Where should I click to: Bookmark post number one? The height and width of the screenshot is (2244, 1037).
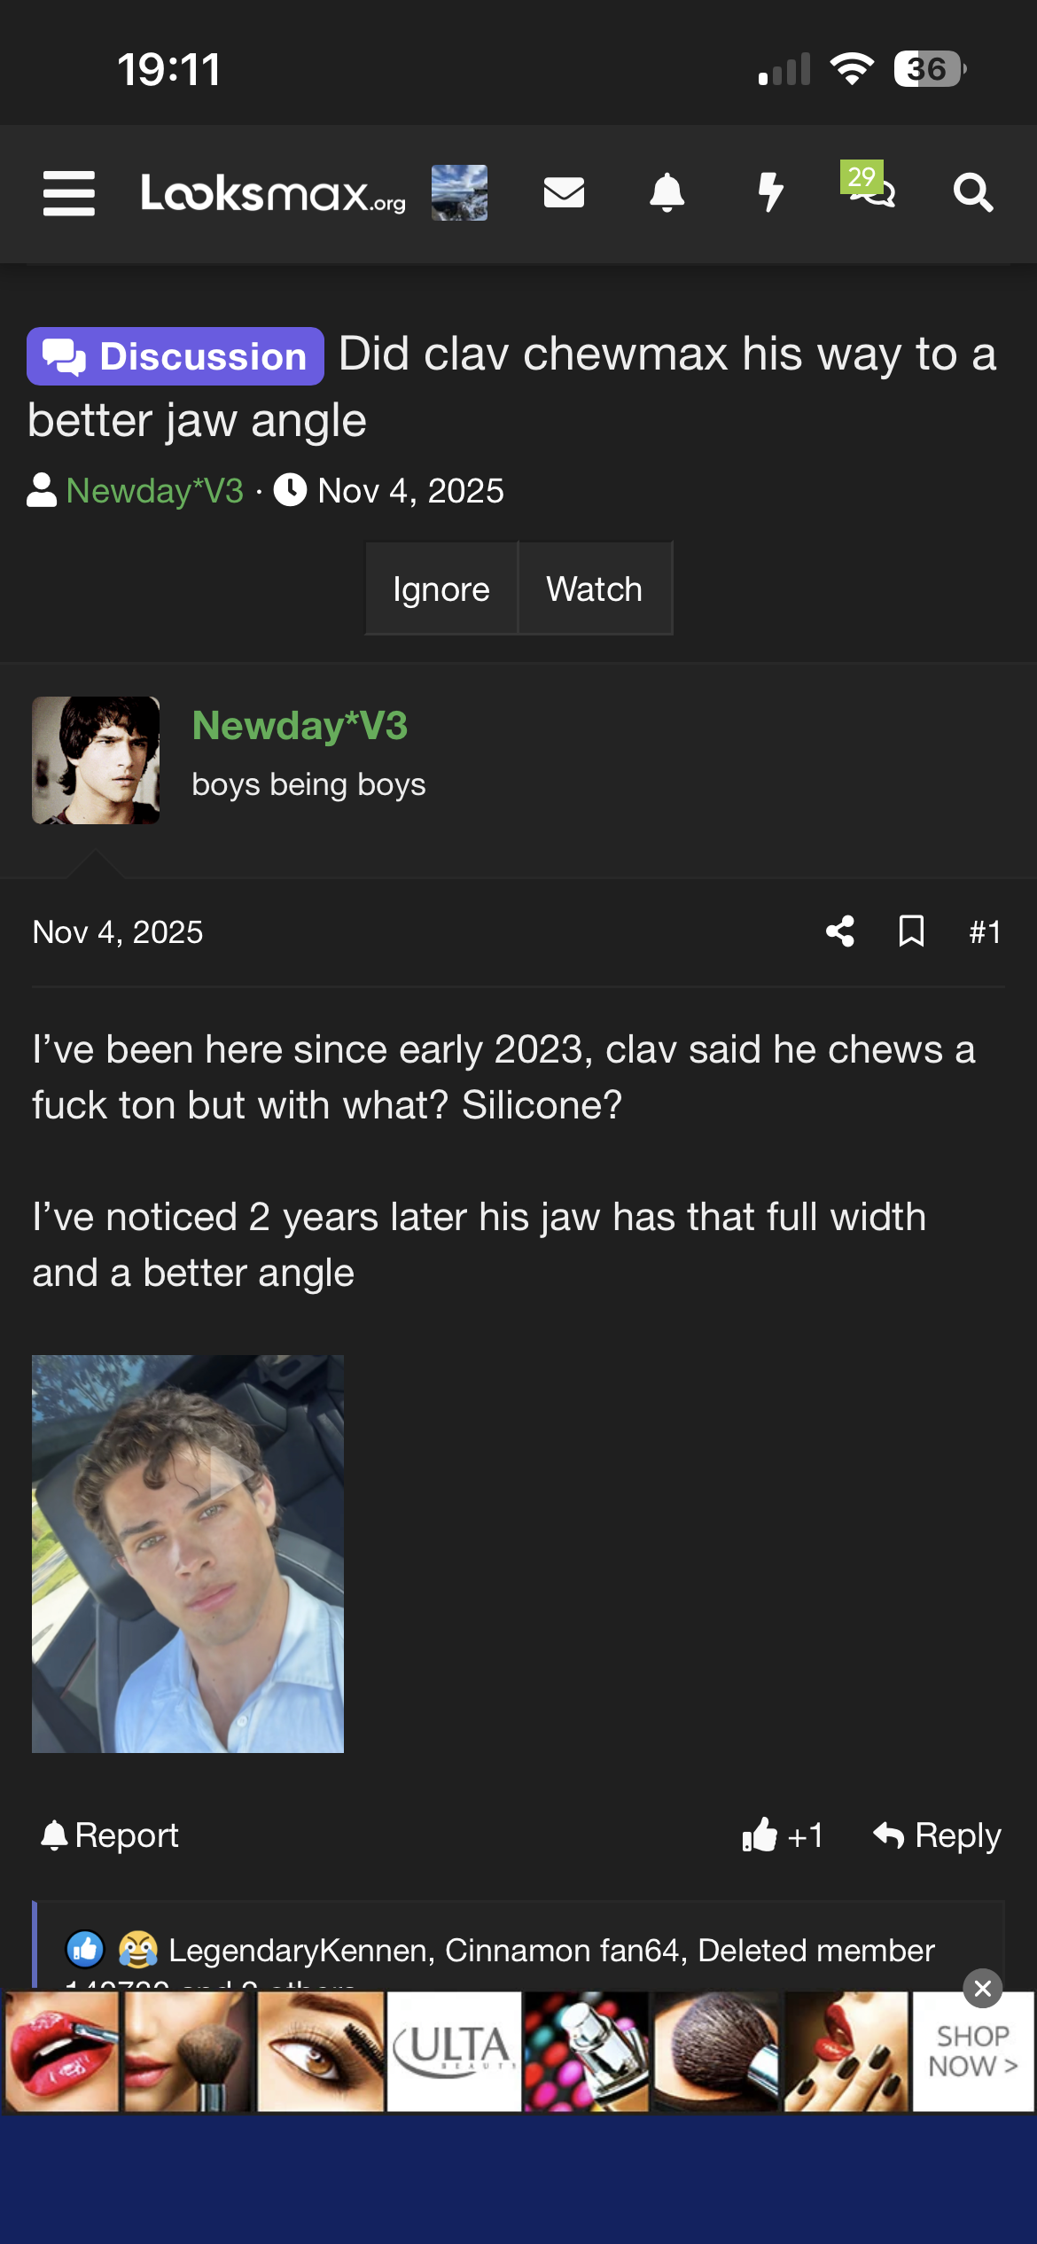911,931
